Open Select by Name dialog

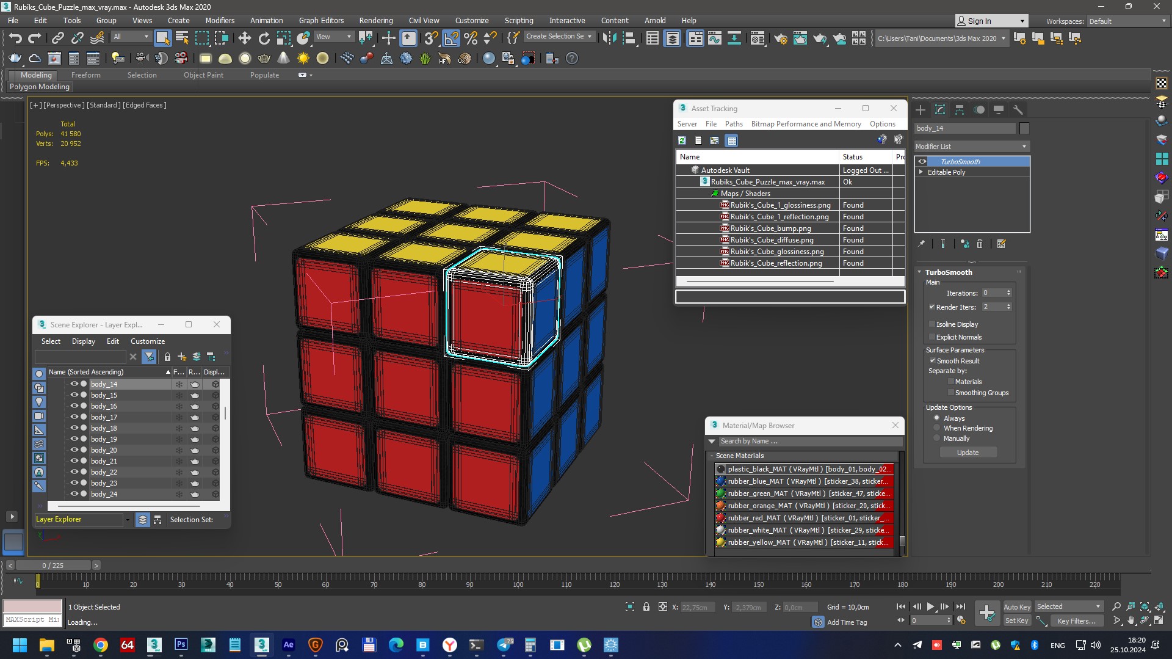pyautogui.click(x=182, y=38)
